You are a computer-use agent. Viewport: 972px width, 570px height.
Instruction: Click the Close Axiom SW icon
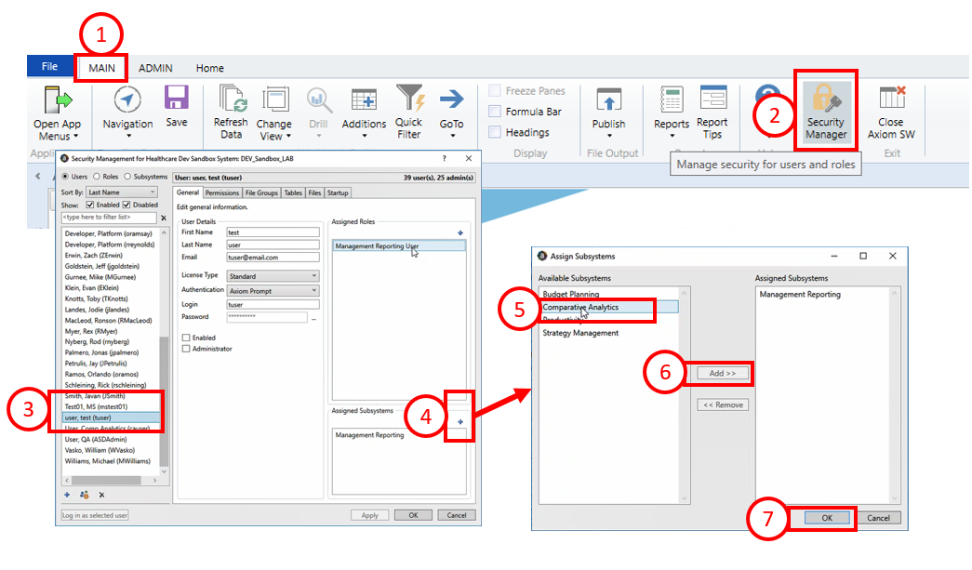click(x=892, y=99)
